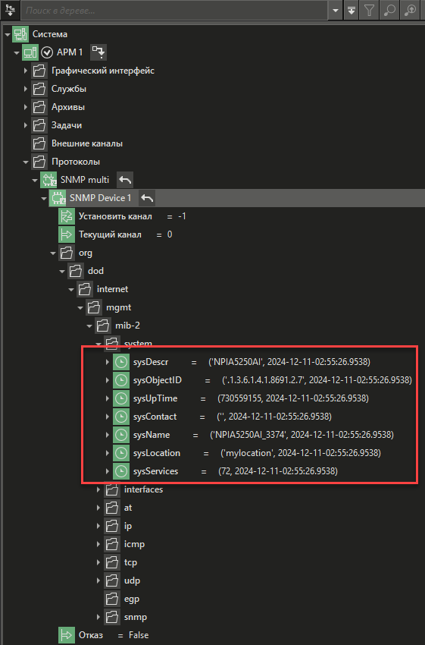Image resolution: width=425 pixels, height=645 pixels.
Task: Click the SNMP Device 1 chip icon
Action: pos(58,198)
